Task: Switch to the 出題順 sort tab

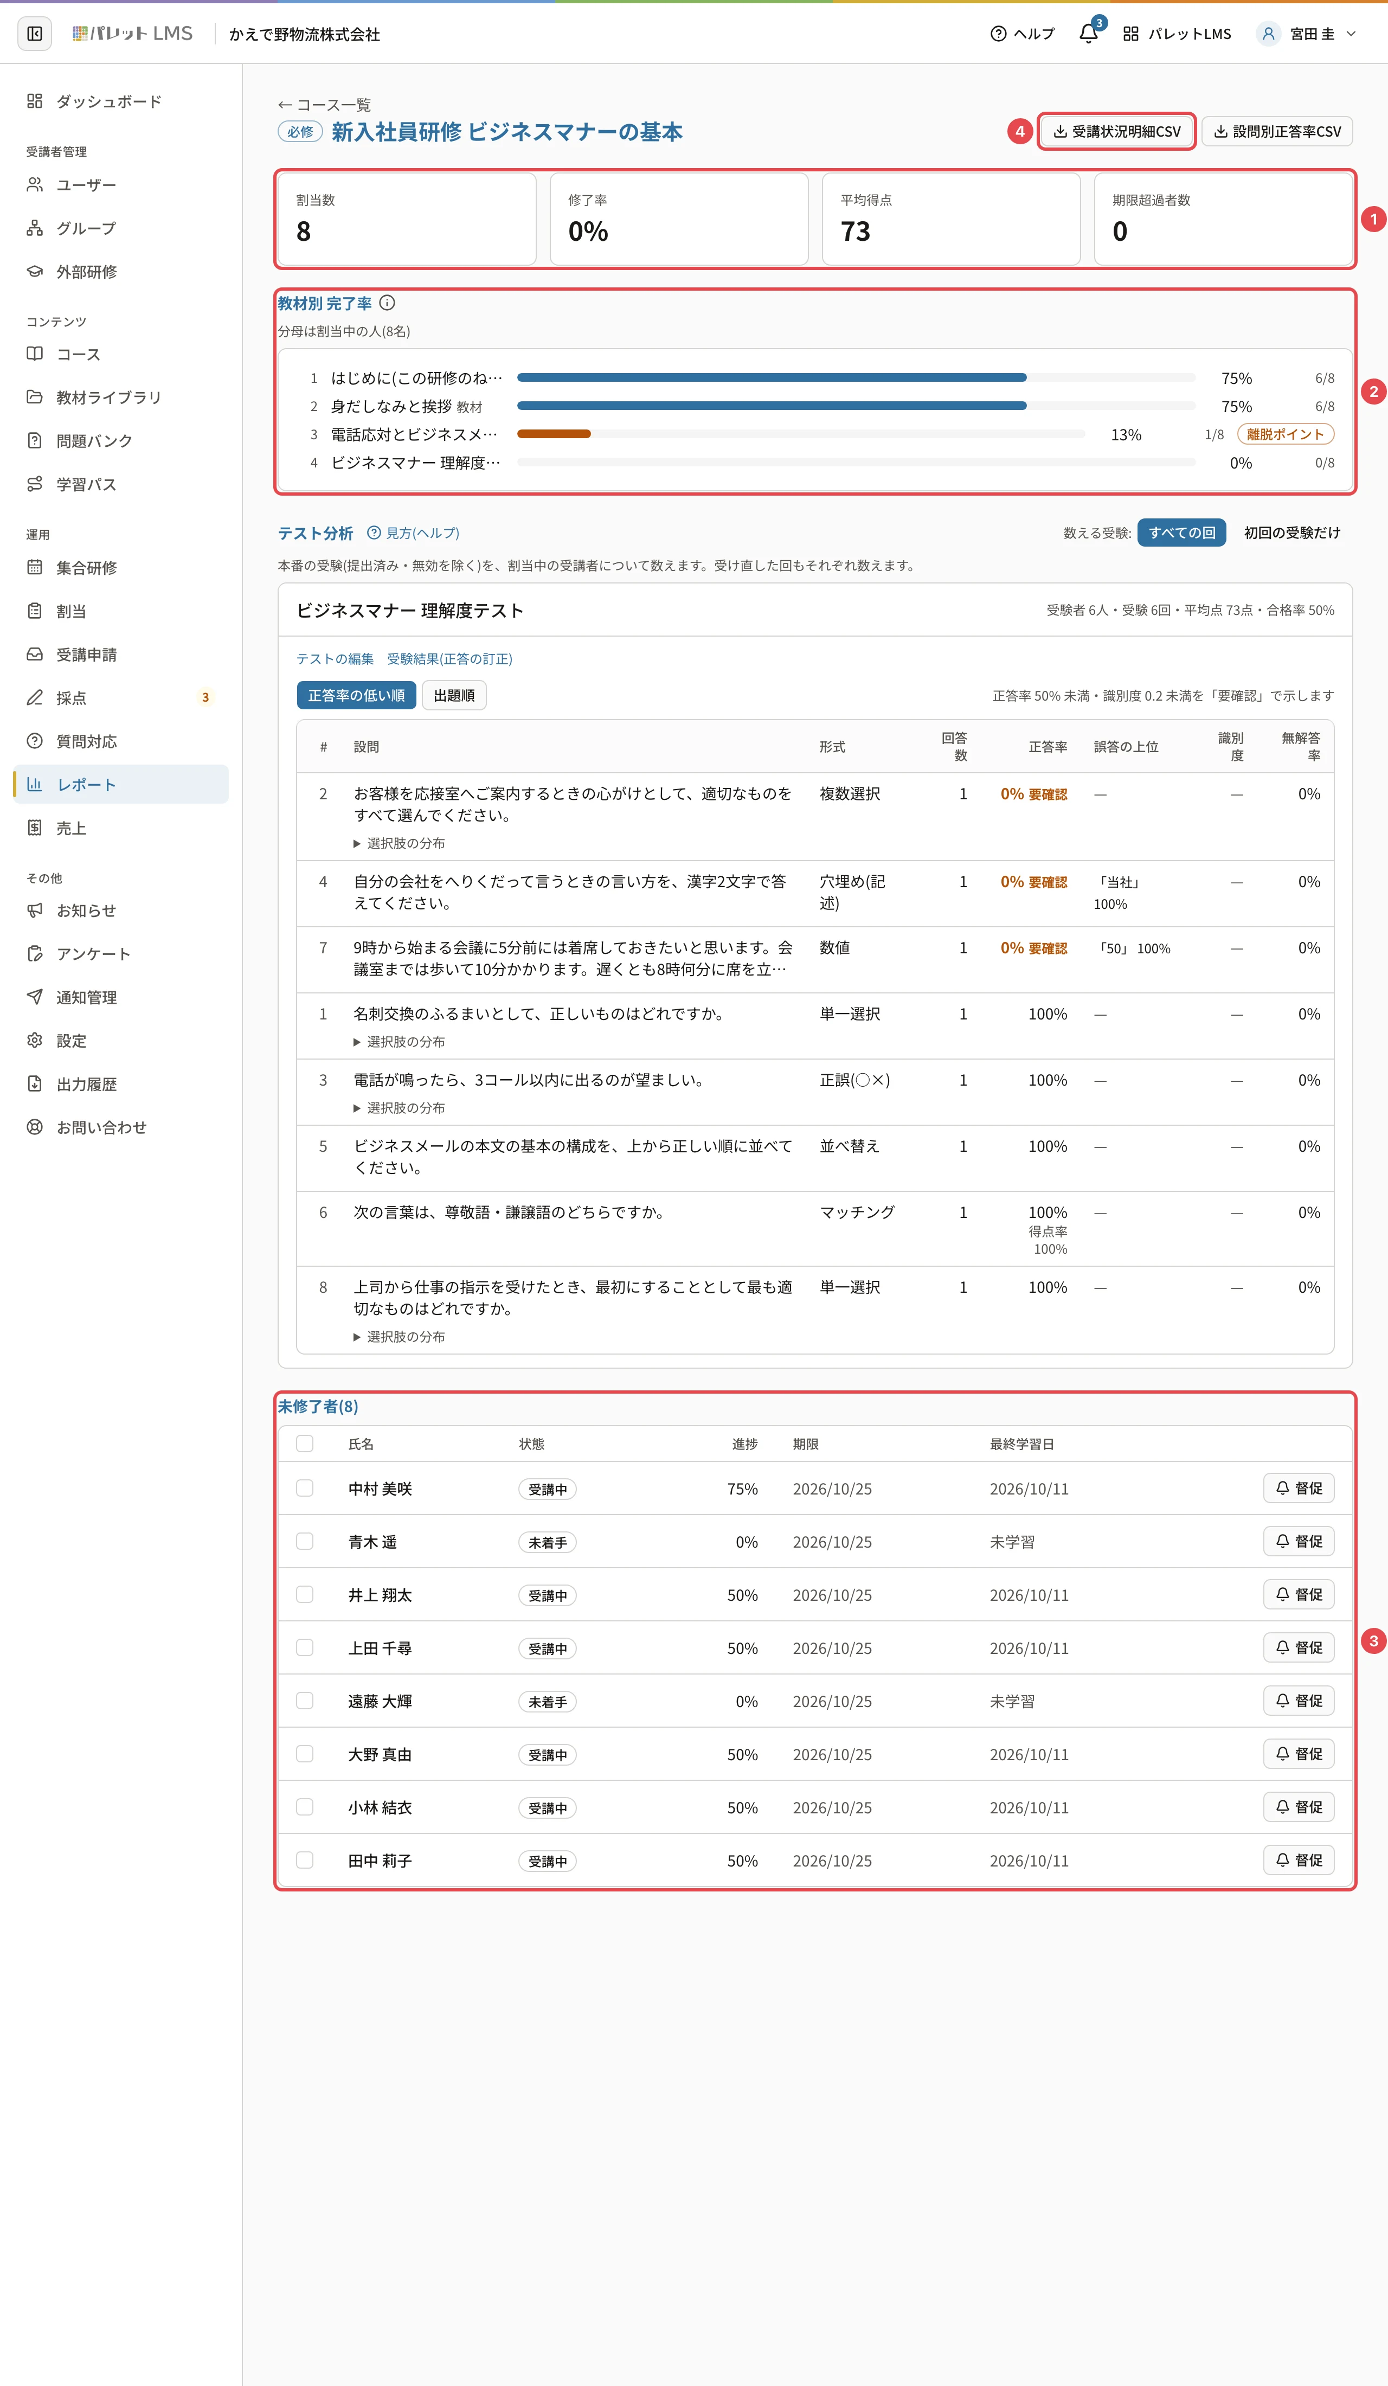Action: click(453, 696)
